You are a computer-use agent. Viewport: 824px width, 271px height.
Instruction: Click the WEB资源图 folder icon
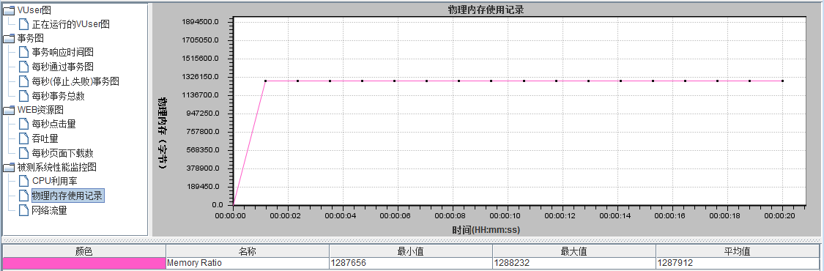point(9,111)
